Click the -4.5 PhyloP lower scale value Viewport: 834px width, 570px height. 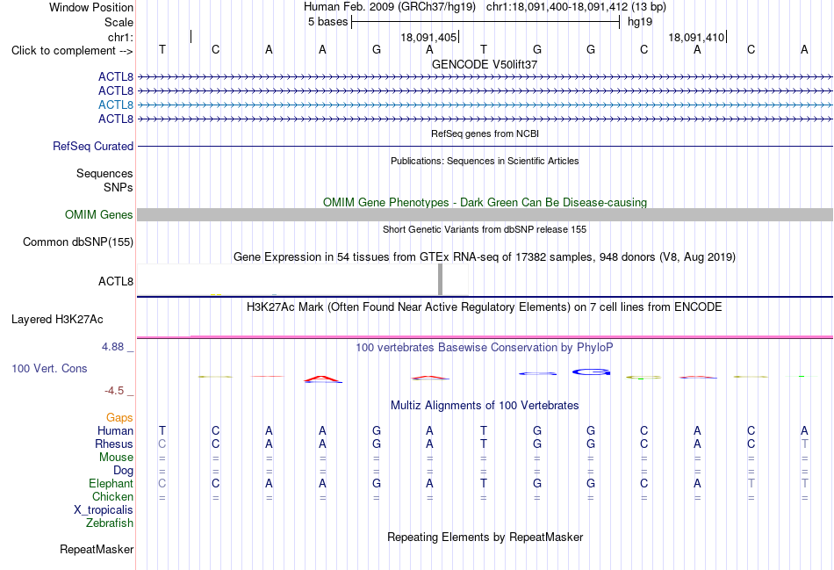tap(114, 391)
